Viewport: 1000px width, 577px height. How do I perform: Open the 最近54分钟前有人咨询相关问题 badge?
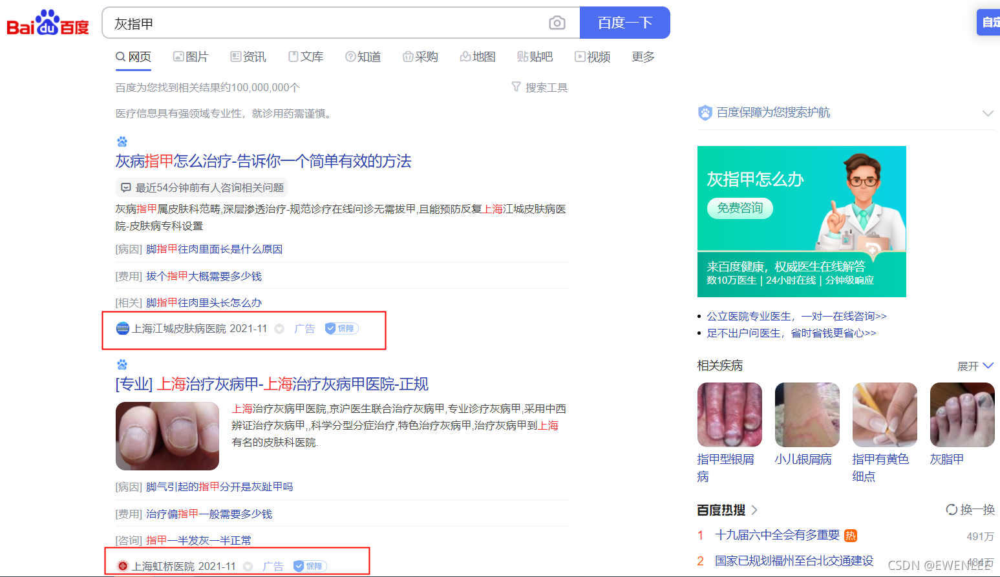click(x=202, y=187)
